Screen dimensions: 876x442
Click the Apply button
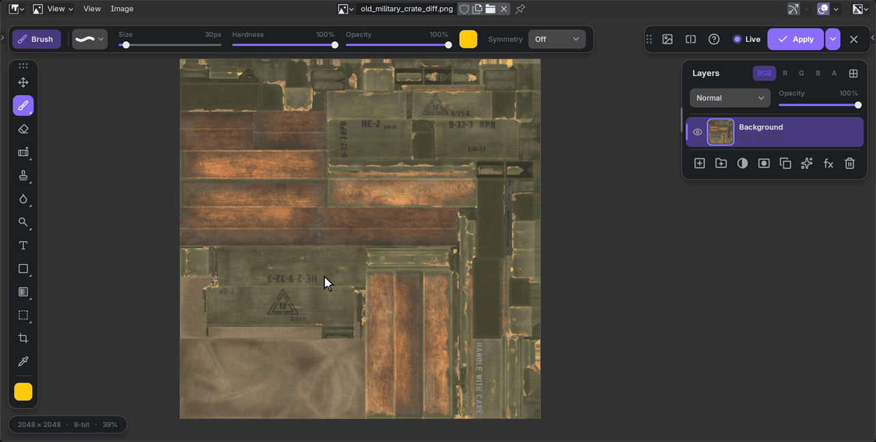tap(795, 40)
